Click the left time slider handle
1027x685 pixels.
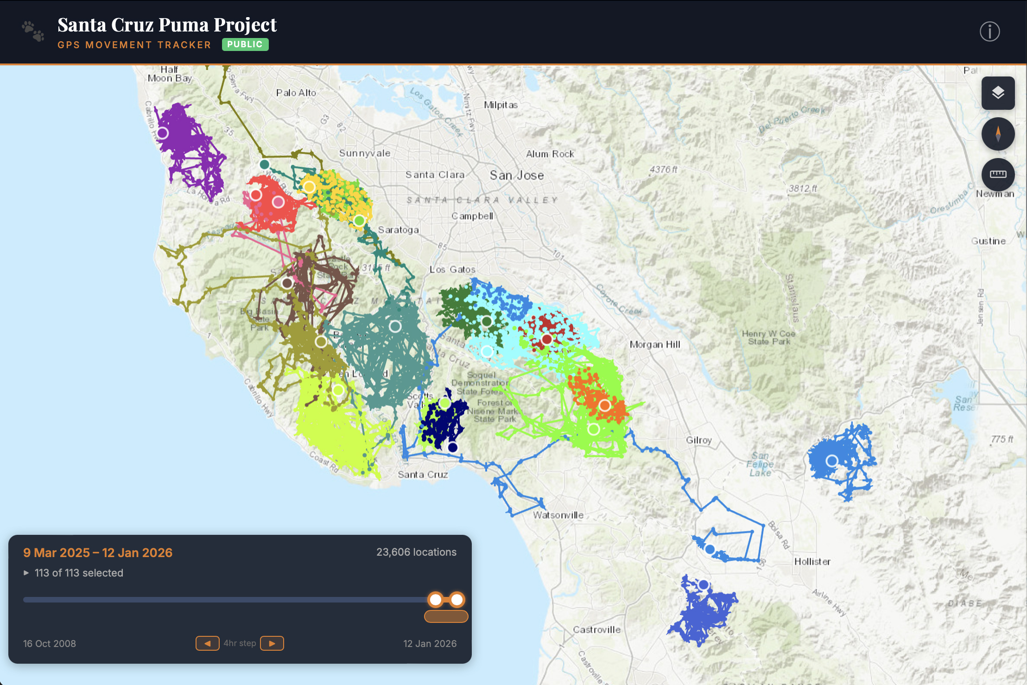click(436, 600)
